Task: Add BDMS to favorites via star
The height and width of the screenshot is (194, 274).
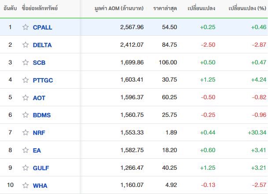Action: click(x=26, y=115)
